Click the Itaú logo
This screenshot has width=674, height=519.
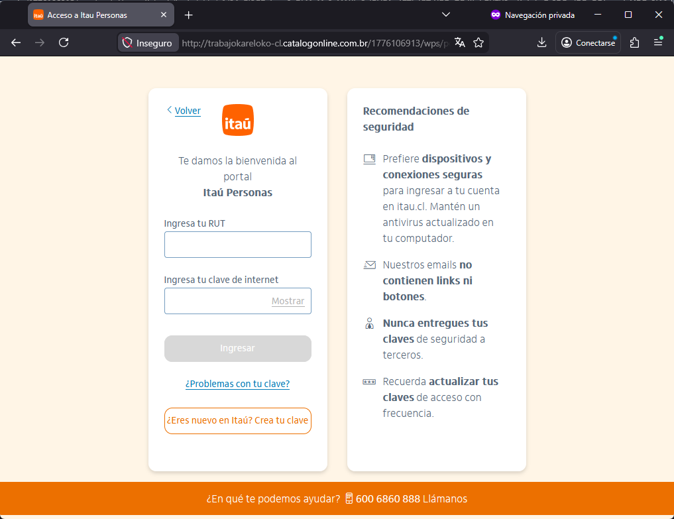(x=237, y=120)
